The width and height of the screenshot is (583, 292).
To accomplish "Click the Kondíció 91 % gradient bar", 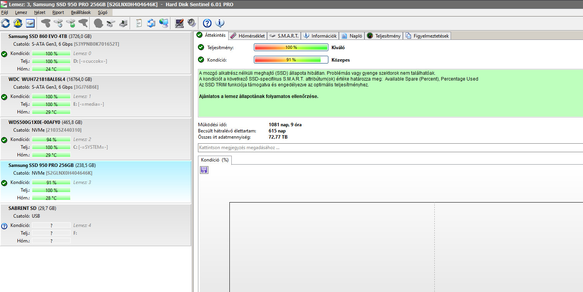I will click(x=291, y=60).
